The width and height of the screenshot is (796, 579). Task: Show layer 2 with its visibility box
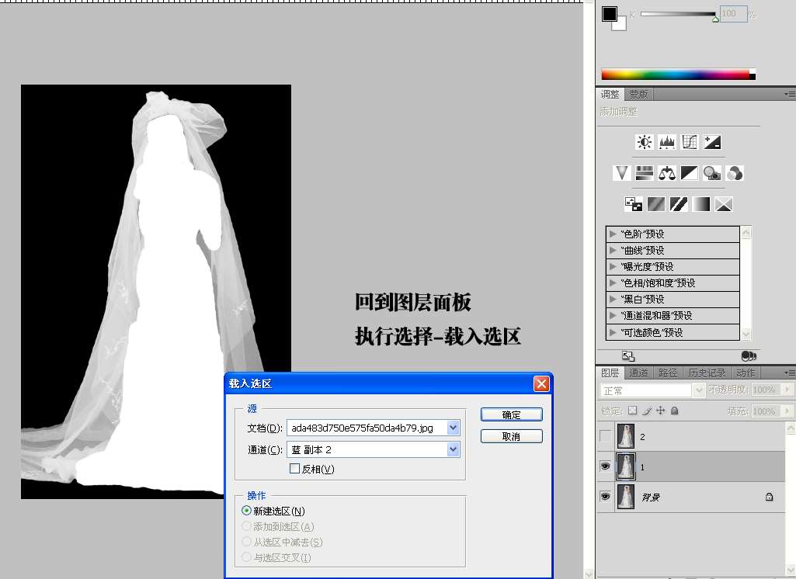(x=605, y=436)
